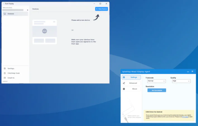Click the Resolution label in Splashtop settings
Image resolution: width=198 pixels, height=126 pixels.
(x=150, y=87)
